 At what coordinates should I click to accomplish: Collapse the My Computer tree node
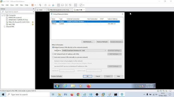2,15
